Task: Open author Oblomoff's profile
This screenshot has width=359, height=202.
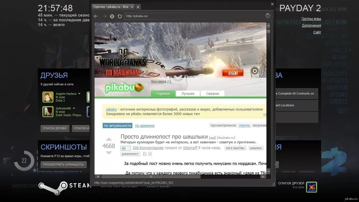Action: coord(190,148)
